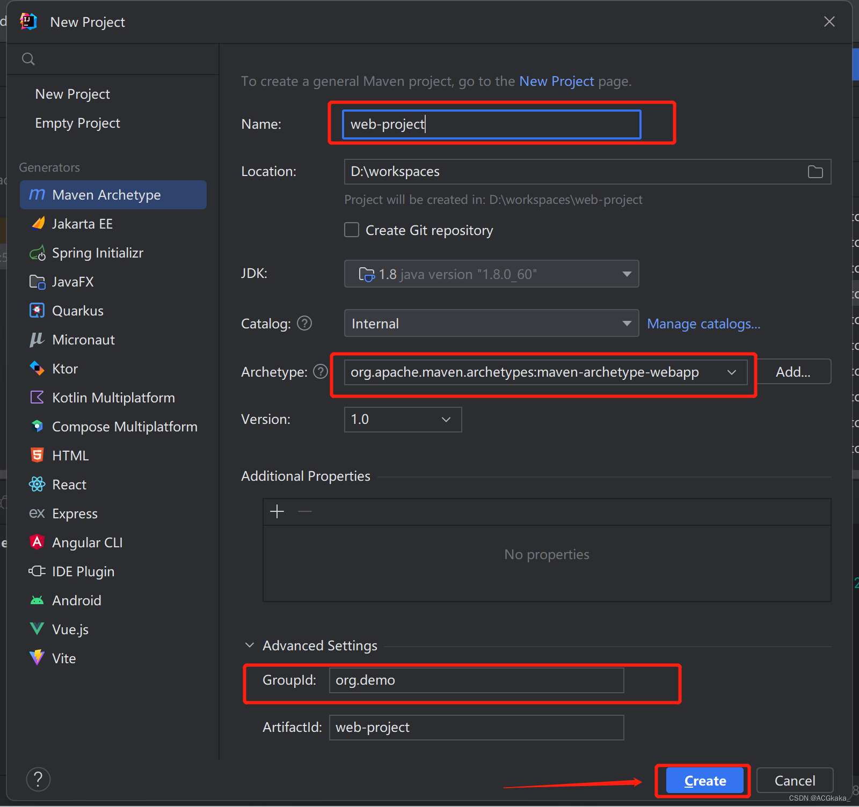This screenshot has width=859, height=807.
Task: Focus the Location path field
Action: [587, 172]
